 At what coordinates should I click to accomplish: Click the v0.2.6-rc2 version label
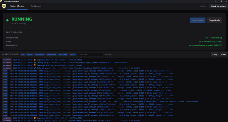[x=204, y=6]
